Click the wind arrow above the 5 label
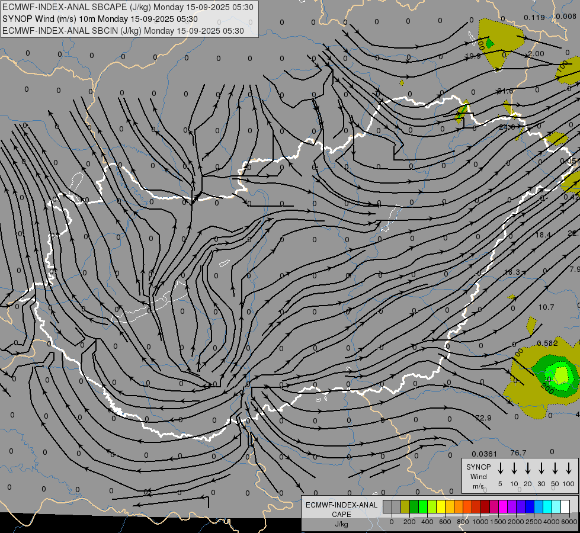This screenshot has height=533, width=580. click(x=501, y=468)
